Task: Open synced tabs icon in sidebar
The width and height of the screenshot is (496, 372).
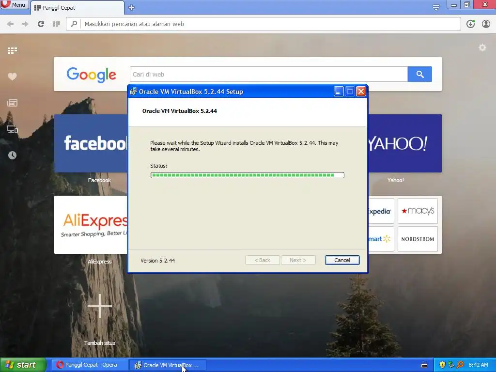Action: tap(12, 129)
